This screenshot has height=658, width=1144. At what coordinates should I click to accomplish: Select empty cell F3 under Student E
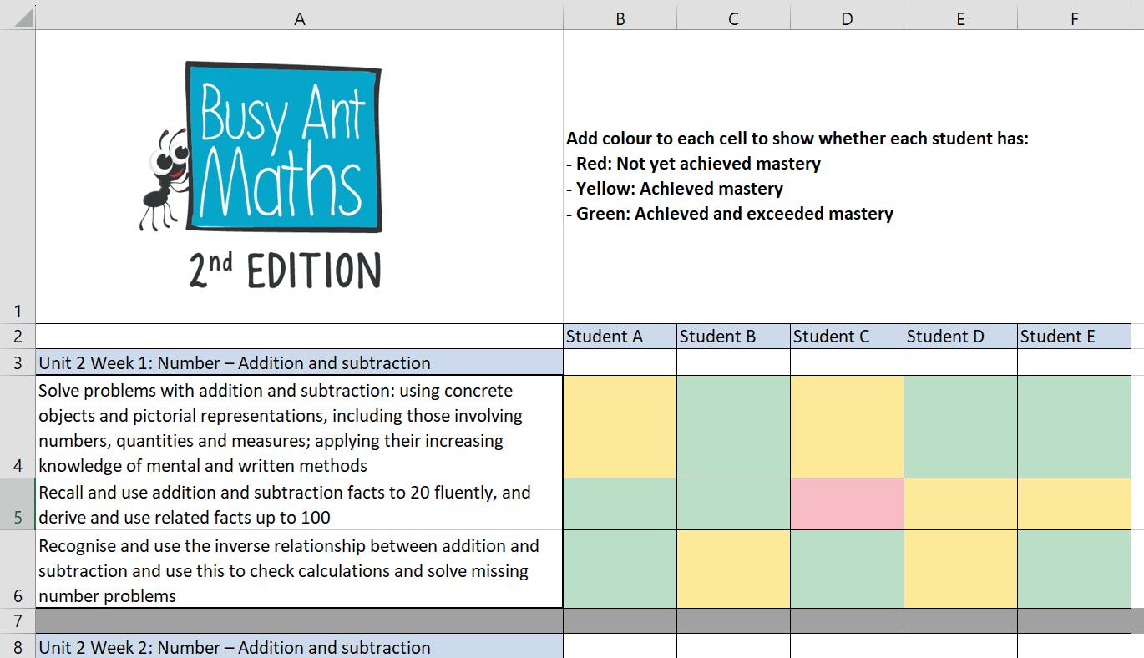tap(1074, 362)
